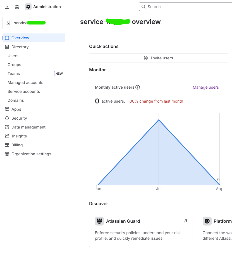
Task: Open Teams marked NEW
Action: click(x=14, y=74)
